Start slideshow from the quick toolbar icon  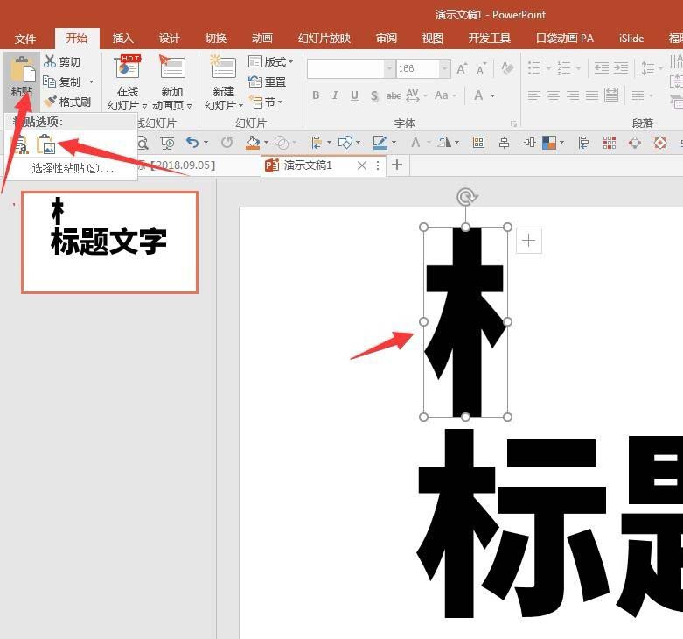167,143
